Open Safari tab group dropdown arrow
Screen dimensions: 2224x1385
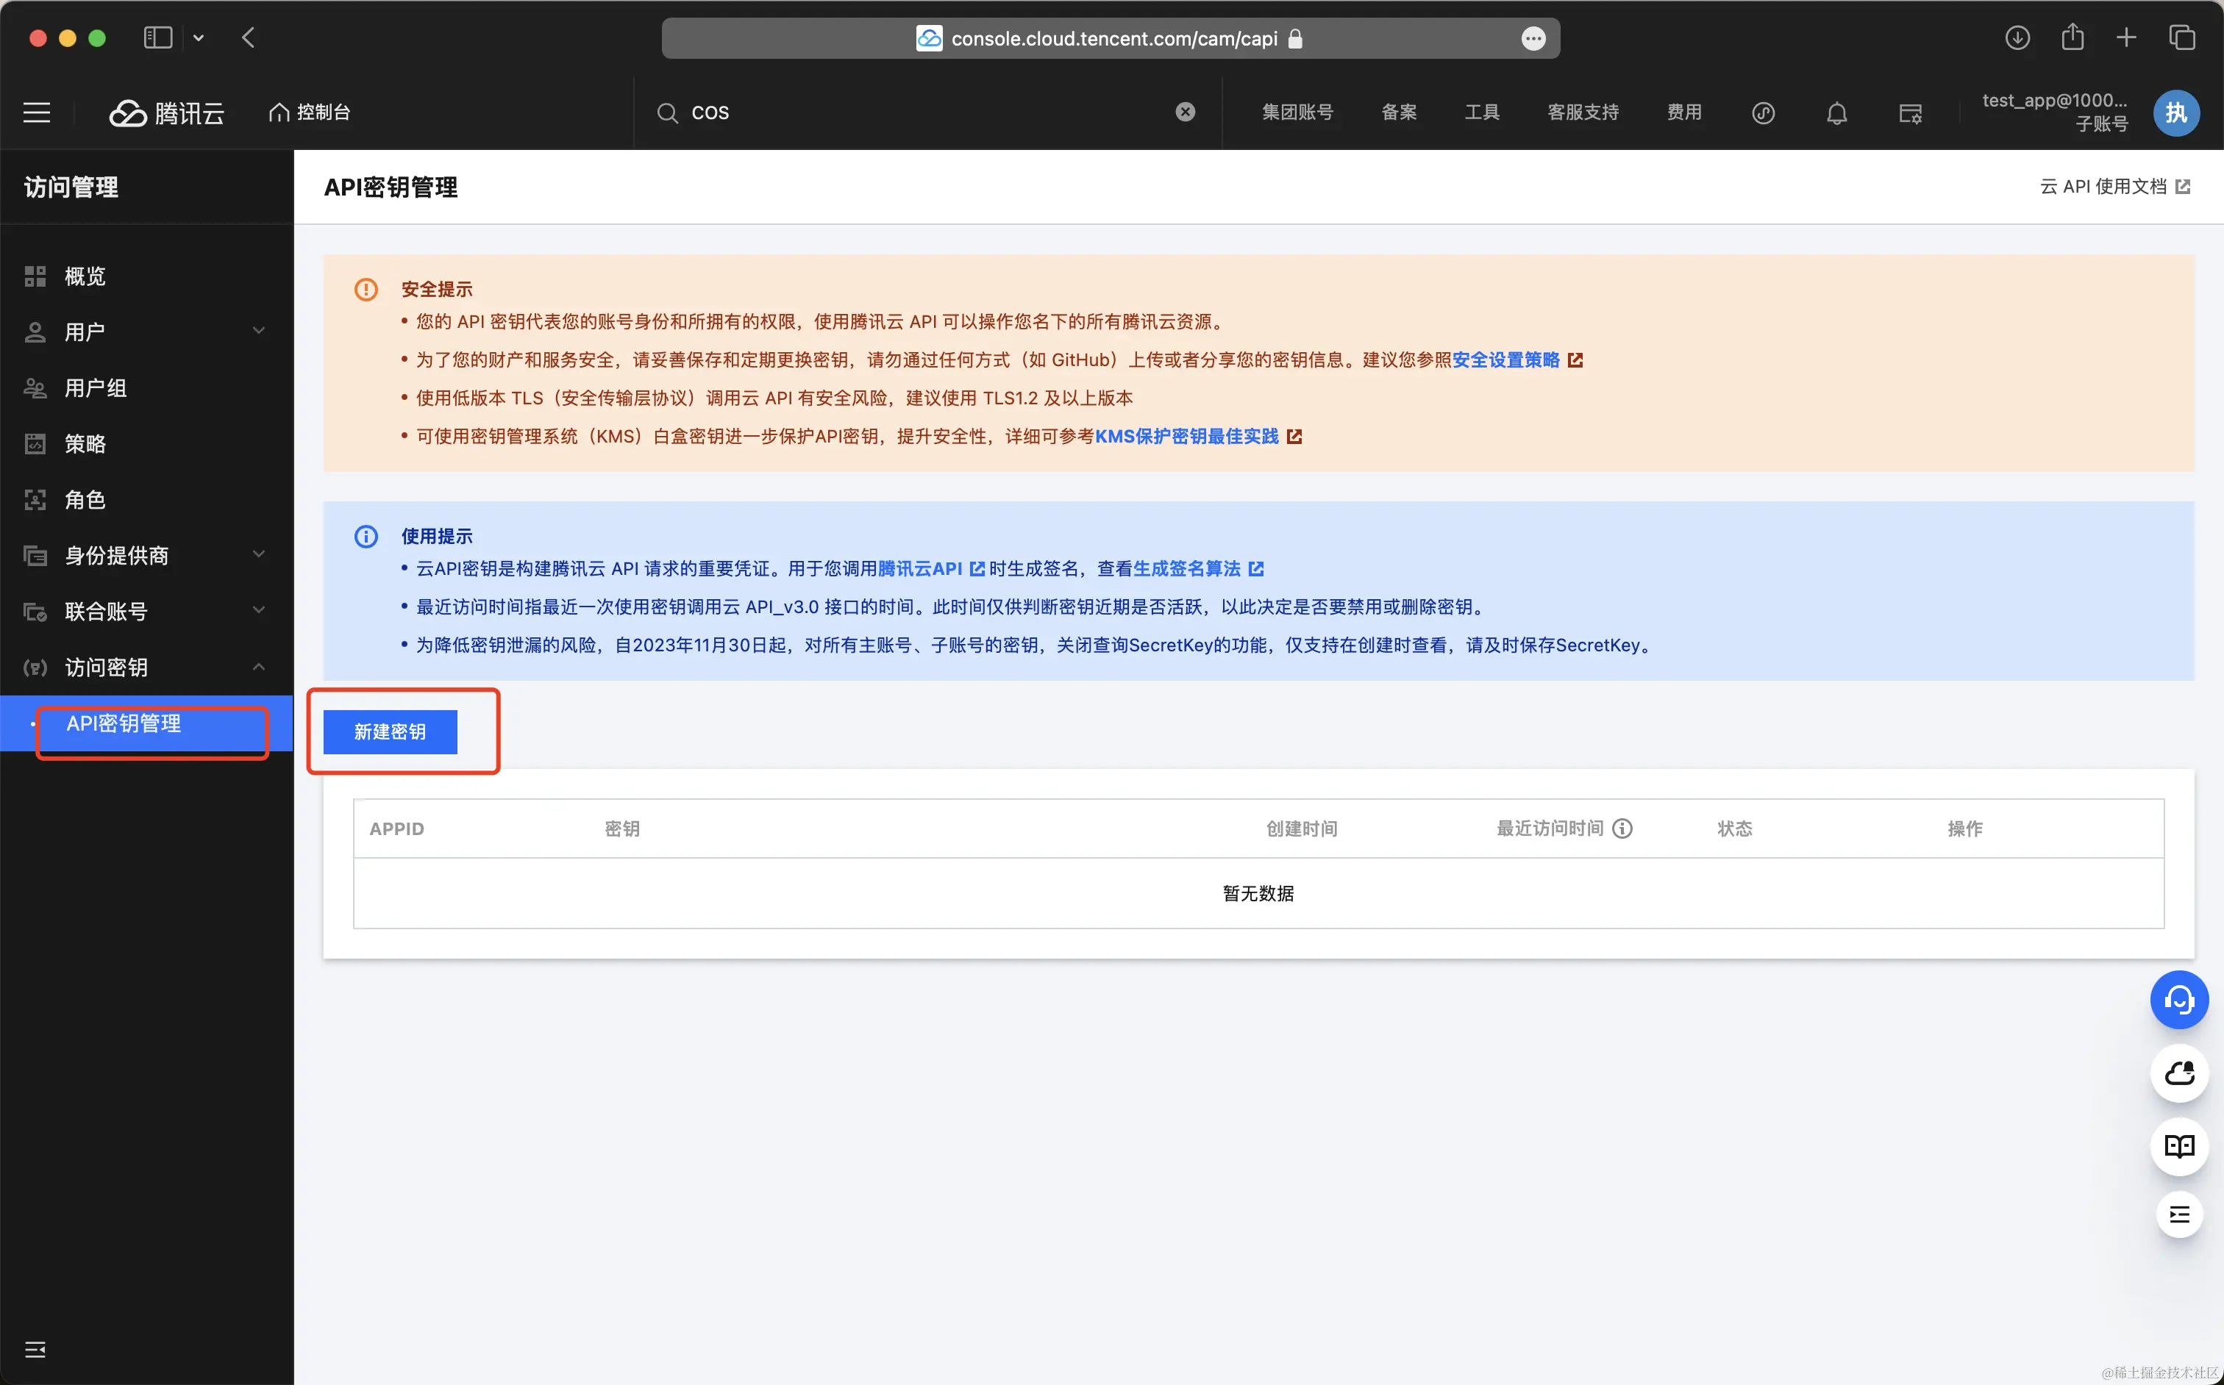pyautogui.click(x=198, y=37)
